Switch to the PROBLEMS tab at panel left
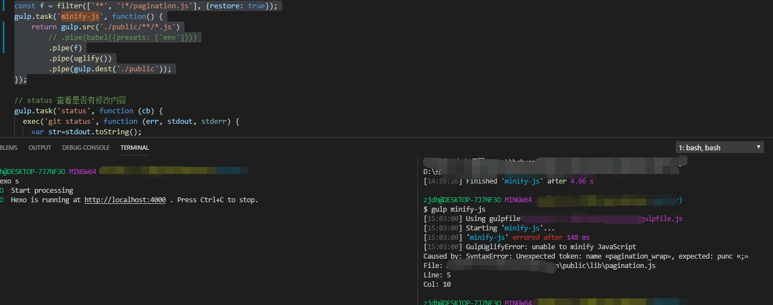773x305 pixels. [x=8, y=148]
